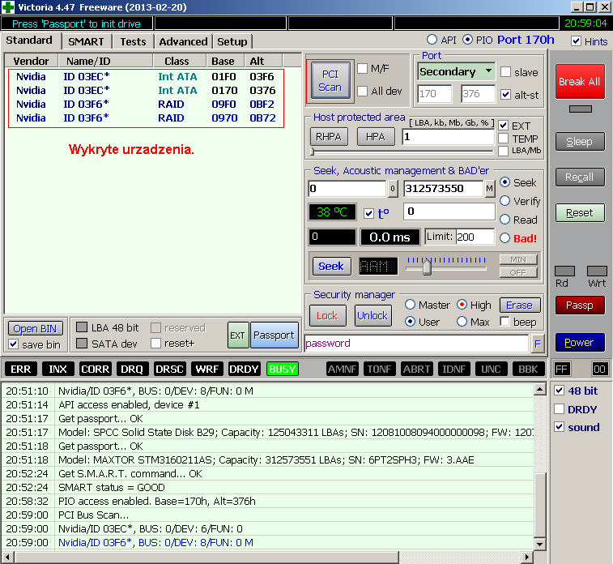Screen dimensions: 613x564
Task: Open the Advanced tab
Action: [183, 41]
